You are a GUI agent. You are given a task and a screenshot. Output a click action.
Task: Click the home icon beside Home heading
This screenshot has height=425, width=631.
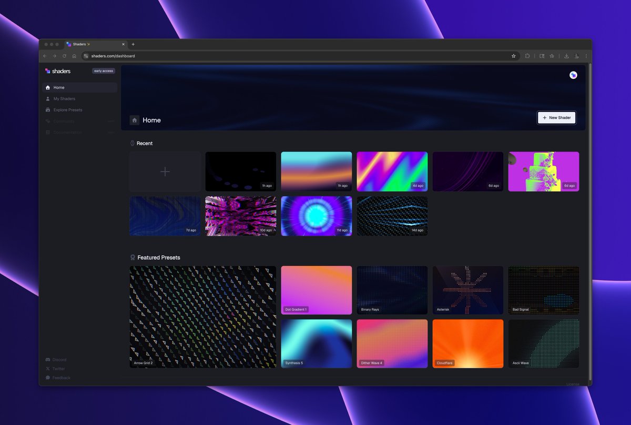tap(135, 120)
